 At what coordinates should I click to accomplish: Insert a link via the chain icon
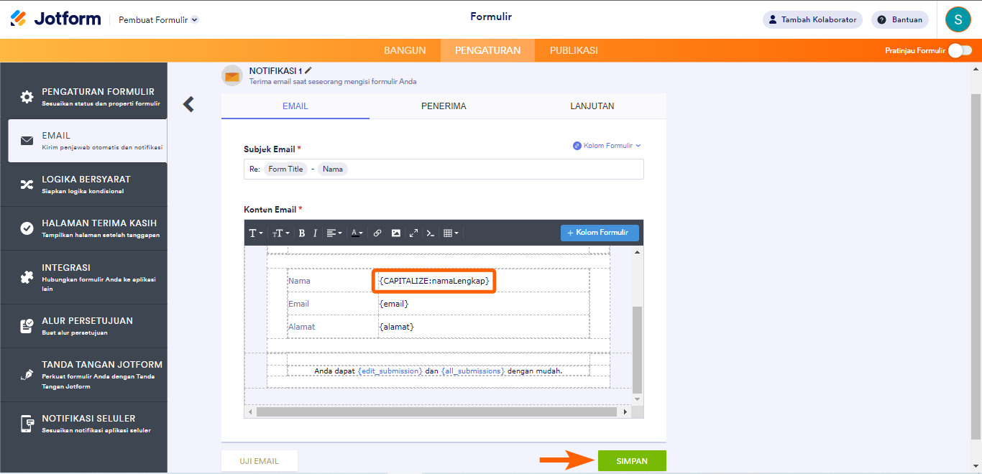377,233
